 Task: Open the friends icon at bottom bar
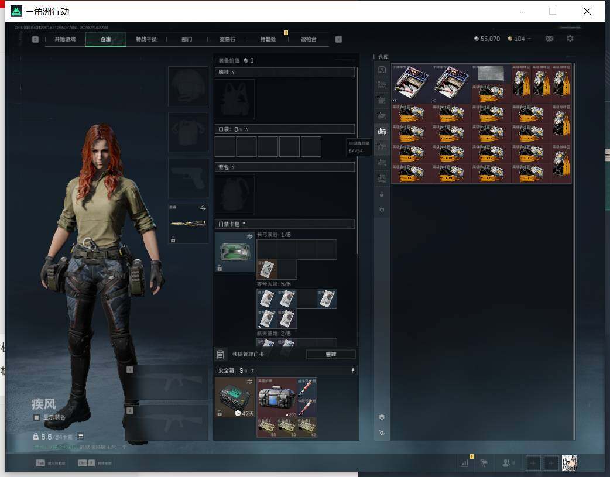coord(506,463)
